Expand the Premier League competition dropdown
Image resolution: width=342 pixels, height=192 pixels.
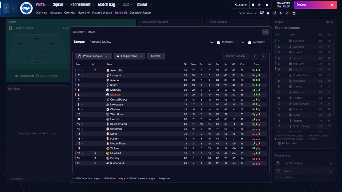[94, 56]
